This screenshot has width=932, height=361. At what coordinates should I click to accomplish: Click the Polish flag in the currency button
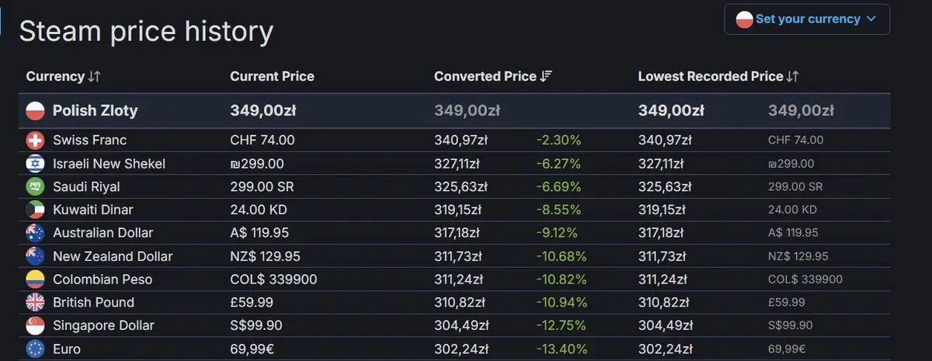pyautogui.click(x=744, y=19)
